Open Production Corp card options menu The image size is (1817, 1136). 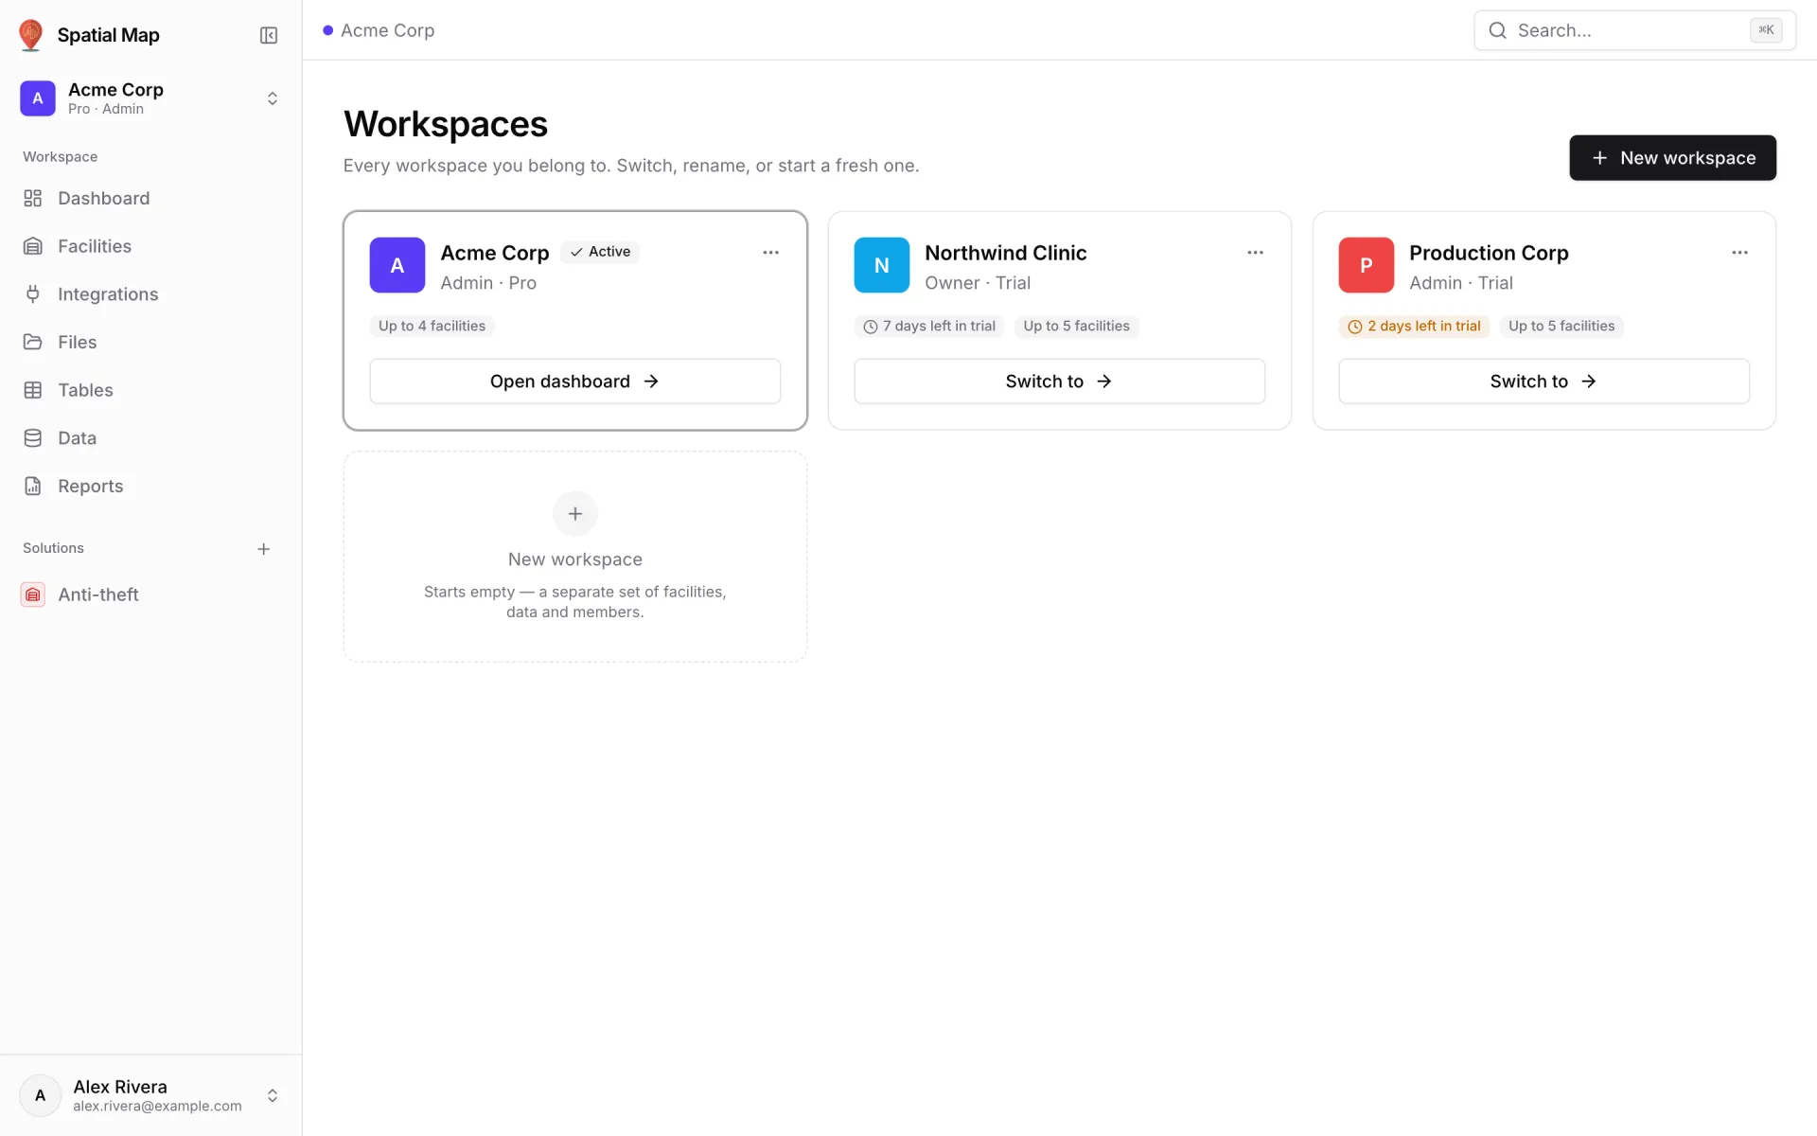pyautogui.click(x=1740, y=253)
